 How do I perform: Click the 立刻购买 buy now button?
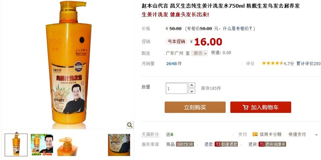[x=195, y=107]
